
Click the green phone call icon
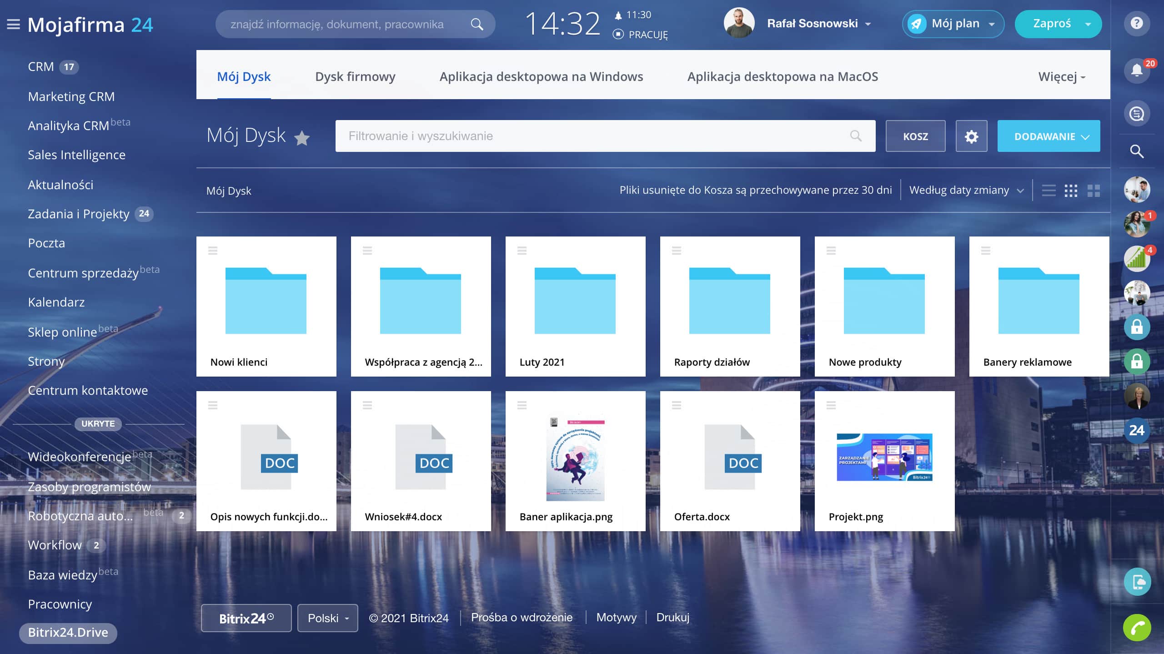[1137, 628]
